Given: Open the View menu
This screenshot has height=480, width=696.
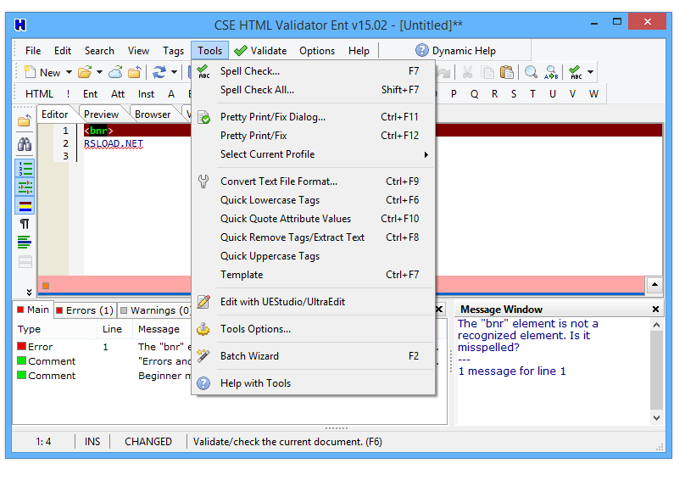Looking at the screenshot, I should [x=138, y=51].
